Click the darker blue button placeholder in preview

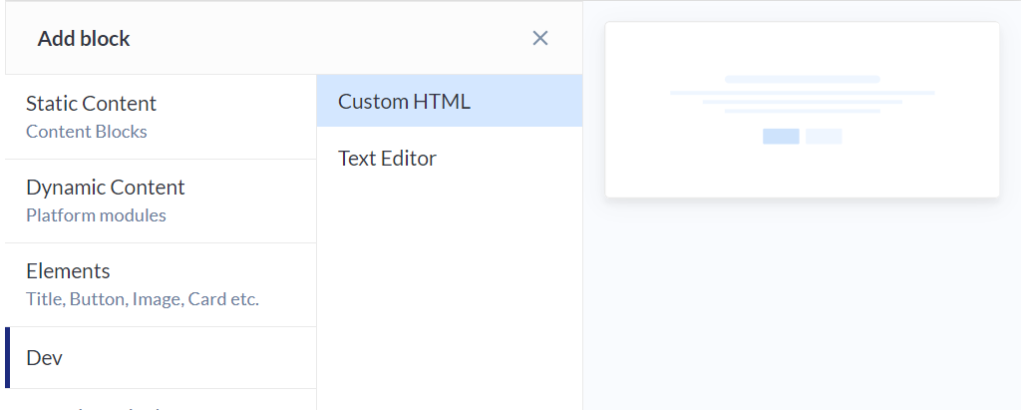point(781,137)
